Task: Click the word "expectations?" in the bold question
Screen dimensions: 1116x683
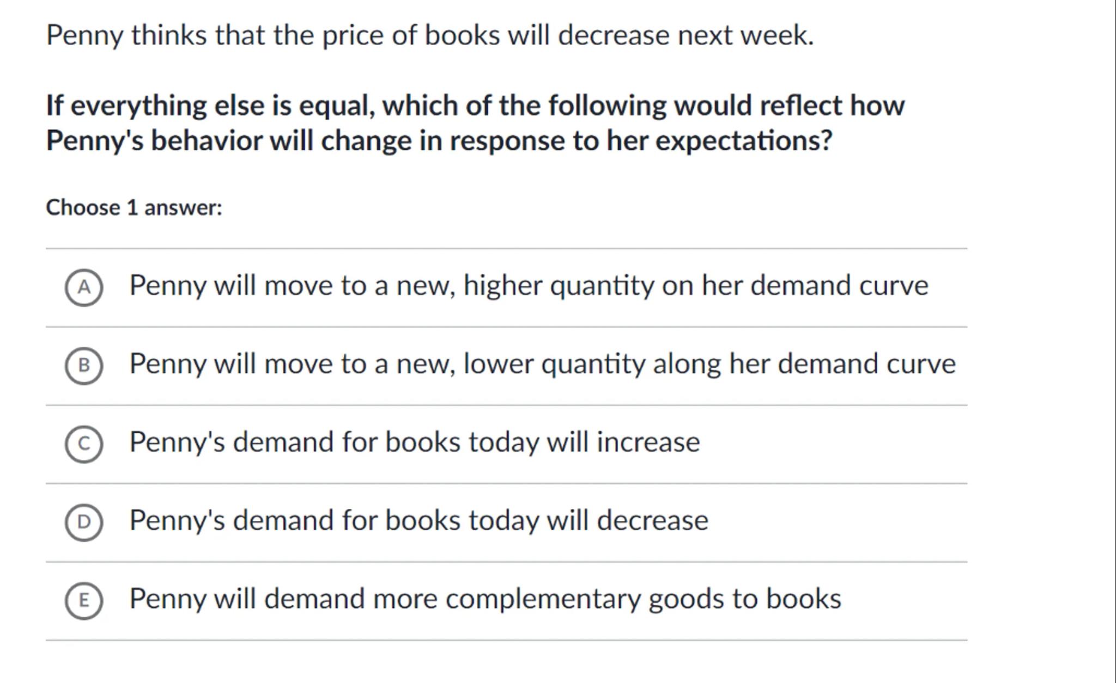Action: pos(743,141)
